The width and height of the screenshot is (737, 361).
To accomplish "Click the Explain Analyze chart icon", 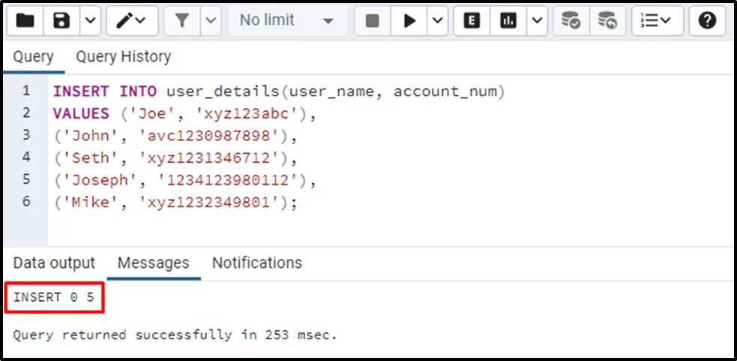I will point(509,21).
